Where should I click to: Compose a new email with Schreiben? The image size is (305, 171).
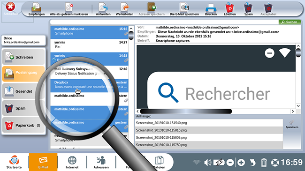tap(23, 57)
